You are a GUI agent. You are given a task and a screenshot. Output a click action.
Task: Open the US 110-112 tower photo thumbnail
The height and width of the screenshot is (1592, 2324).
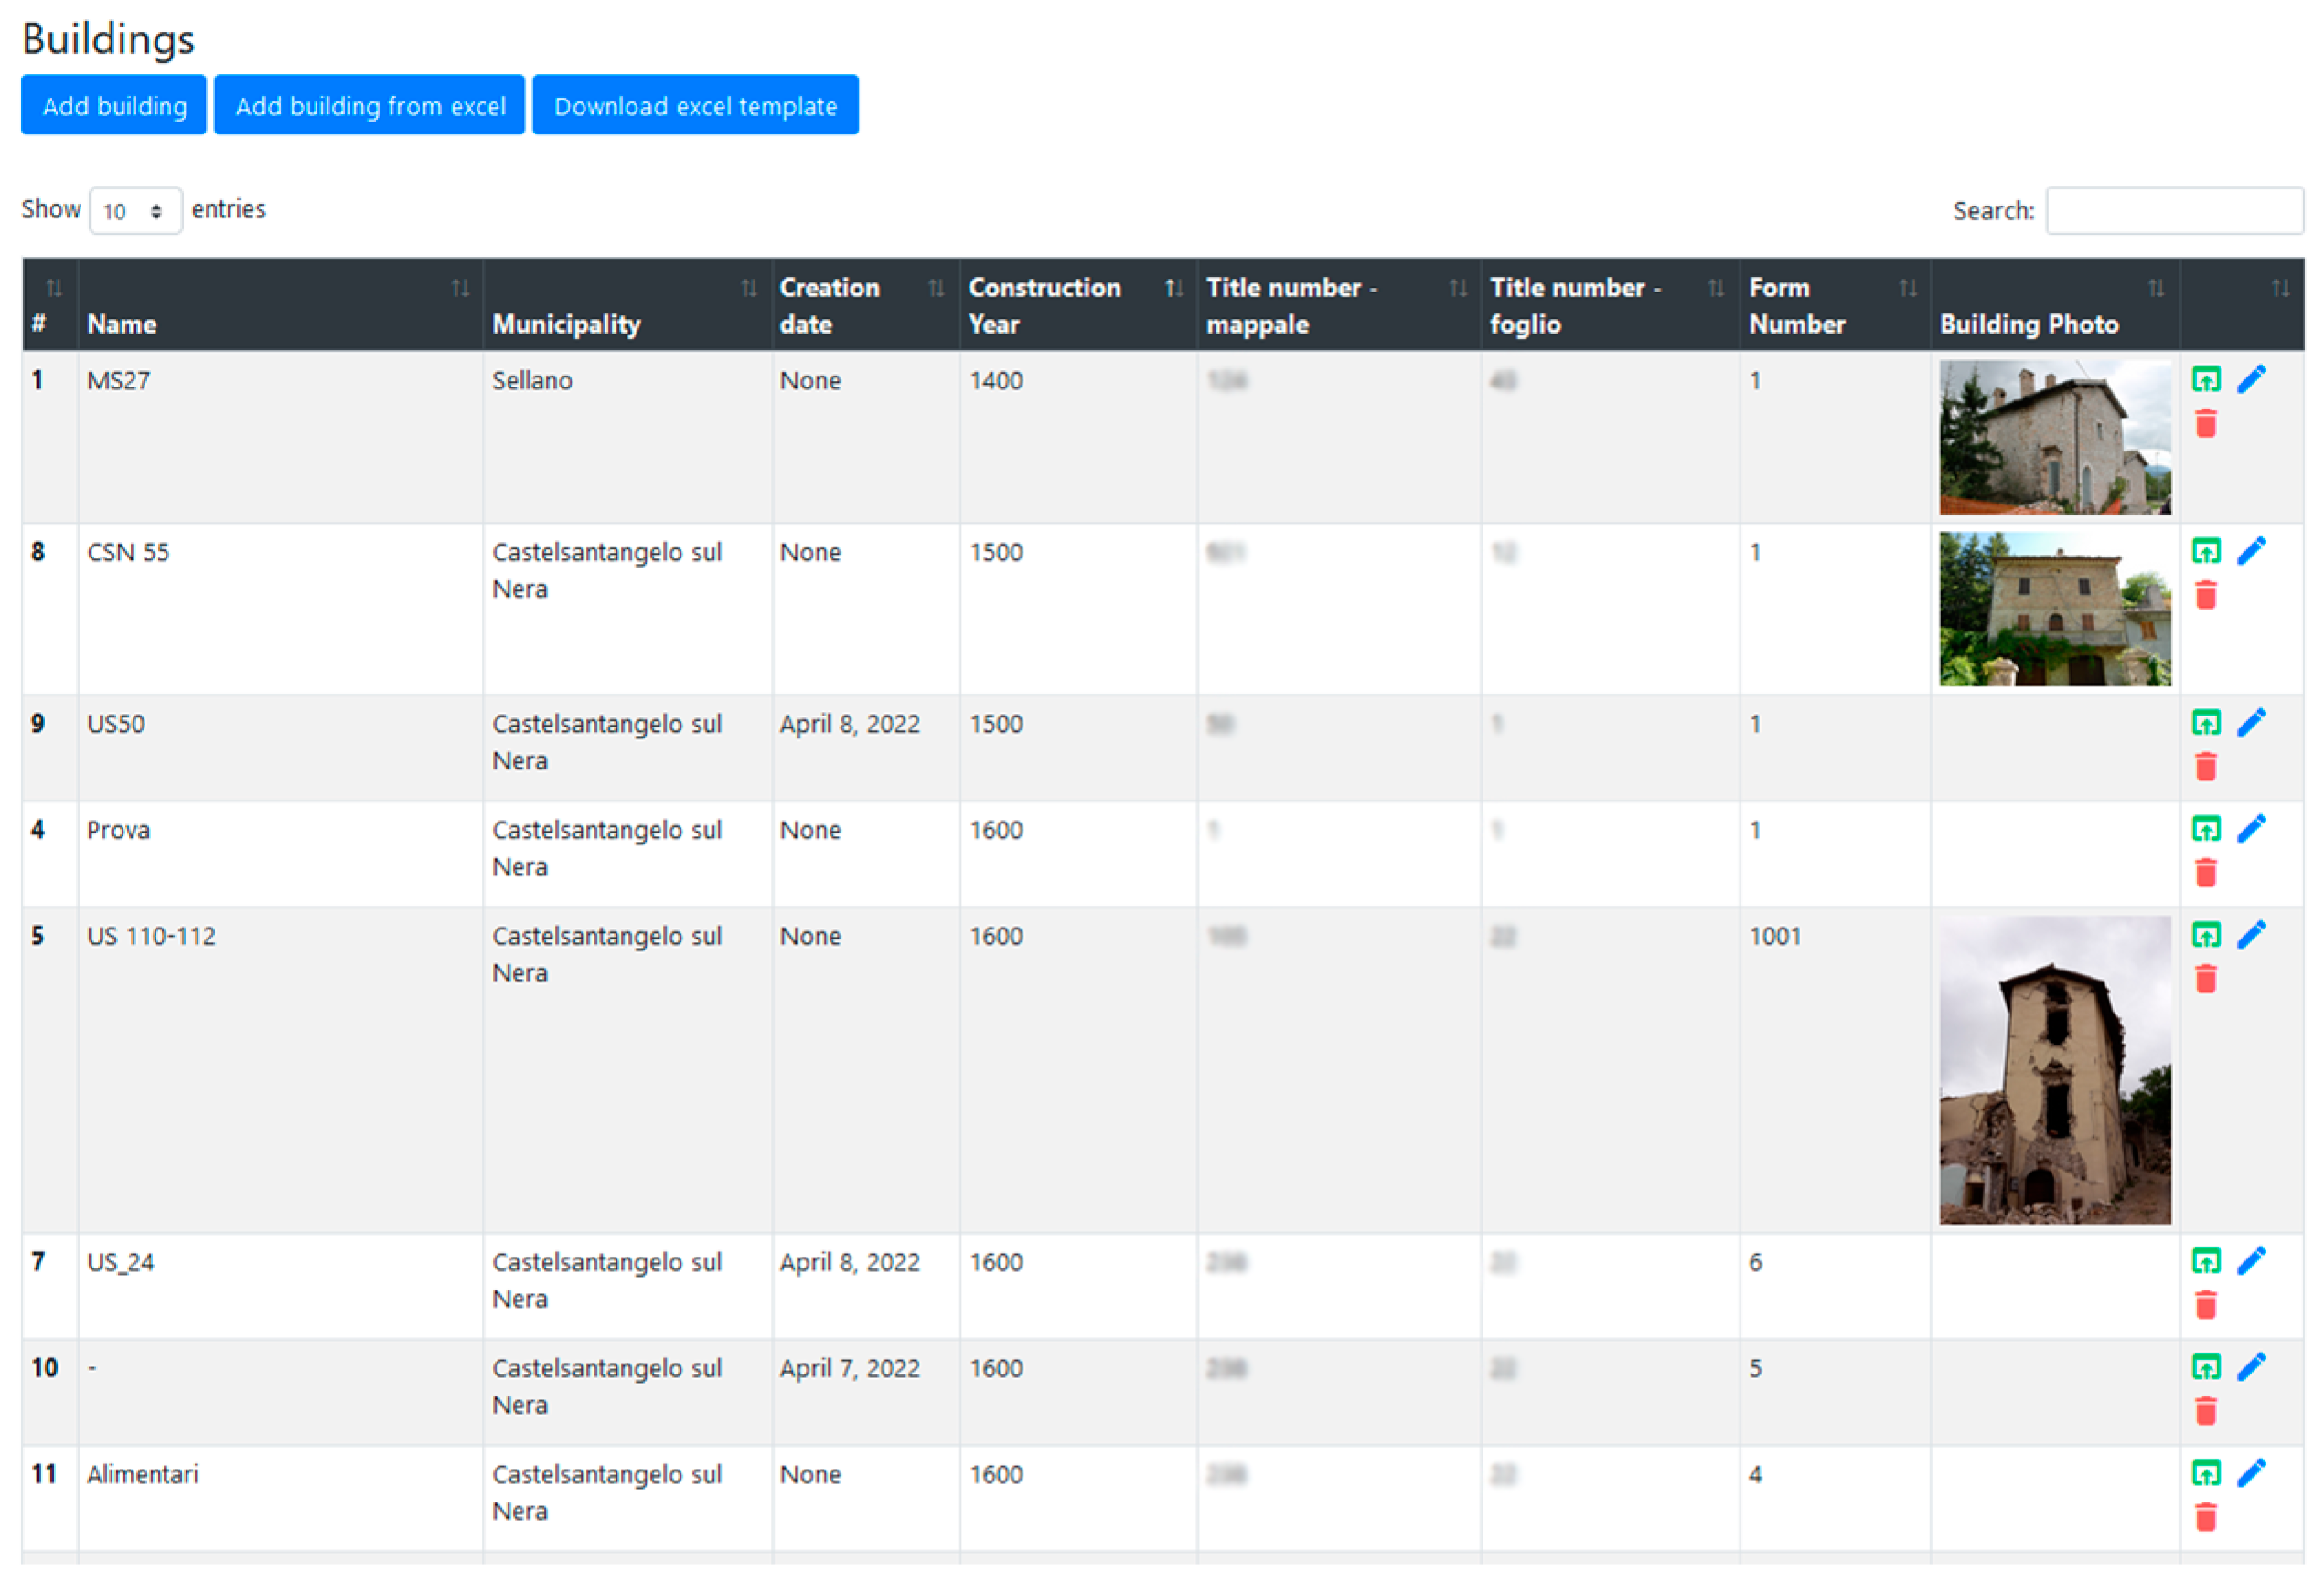2054,1069
